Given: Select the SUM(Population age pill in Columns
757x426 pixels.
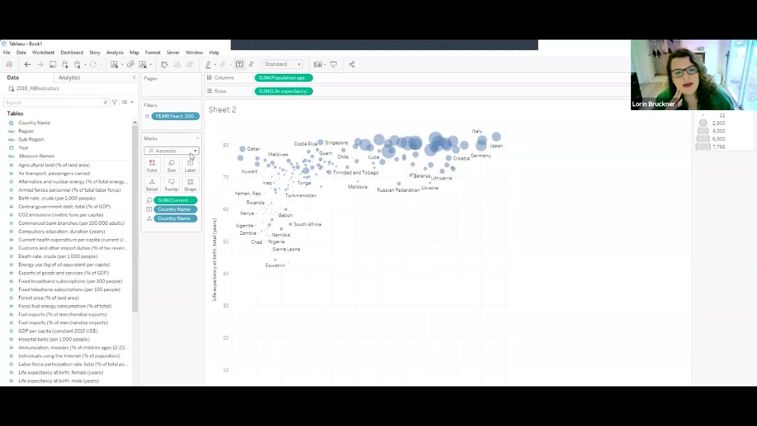Looking at the screenshot, I should [x=283, y=78].
